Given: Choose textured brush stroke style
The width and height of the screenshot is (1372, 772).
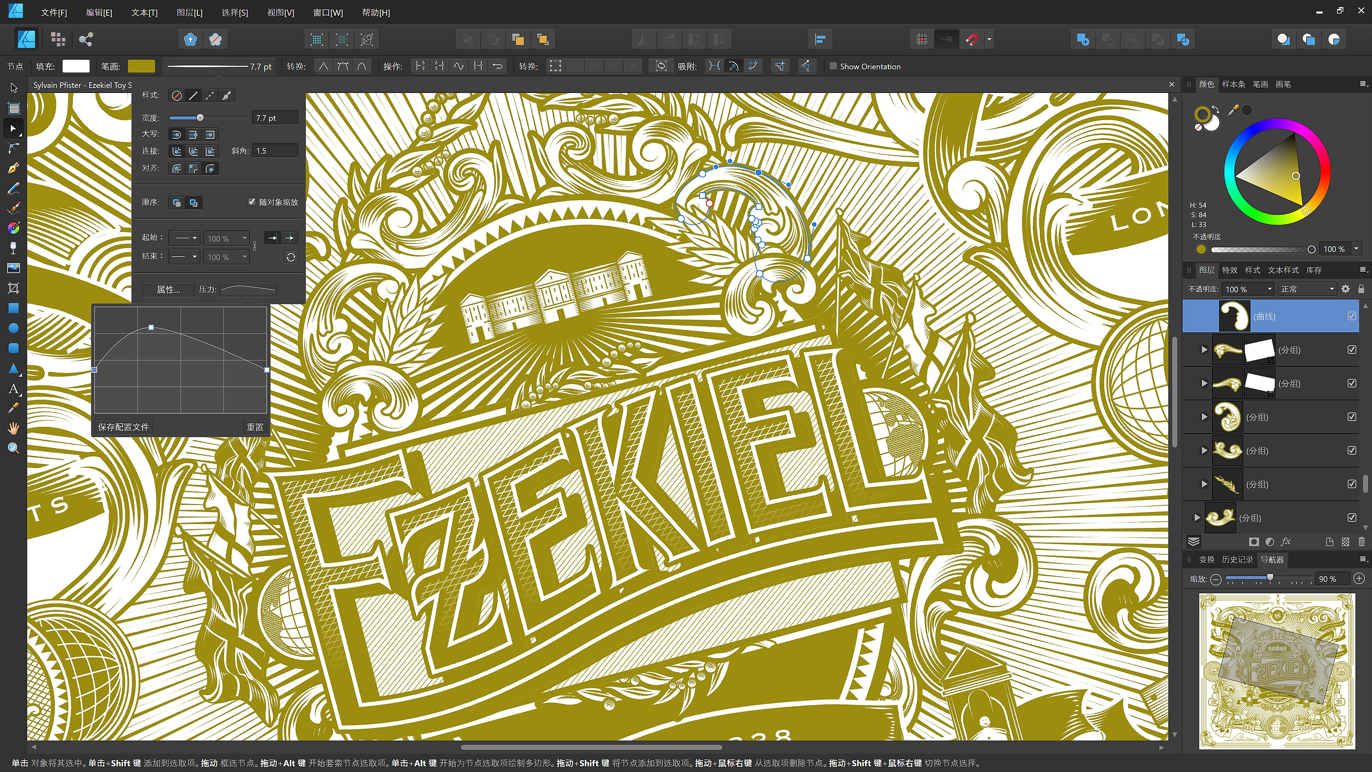Looking at the screenshot, I should 227,95.
